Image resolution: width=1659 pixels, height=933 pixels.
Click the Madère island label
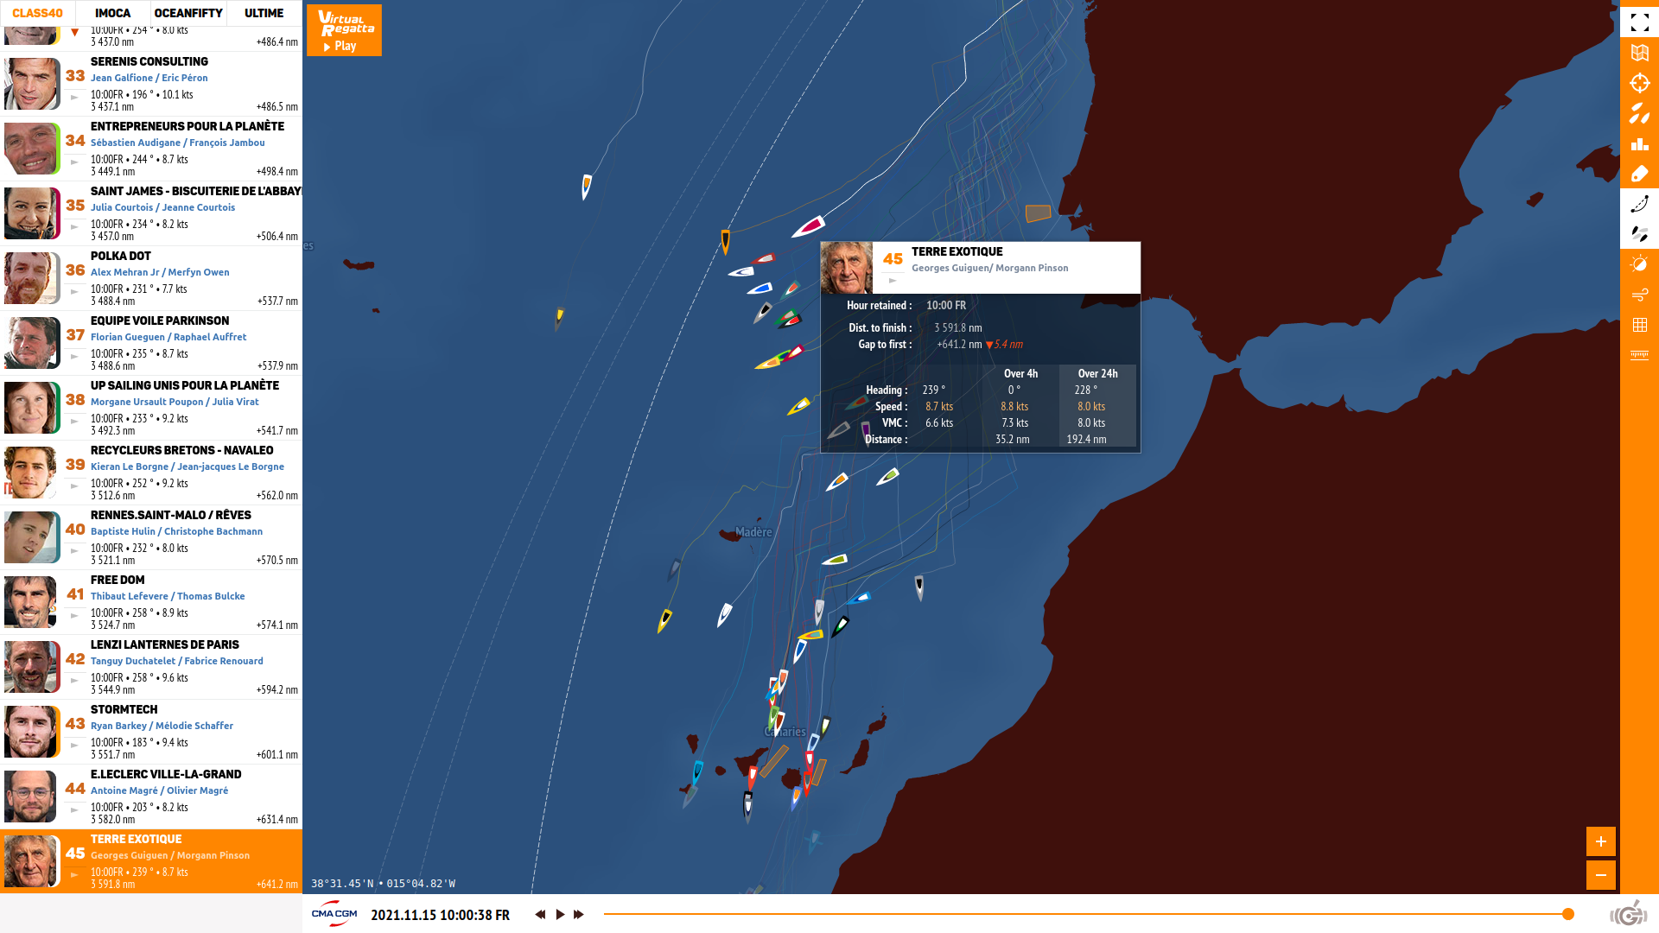[753, 532]
